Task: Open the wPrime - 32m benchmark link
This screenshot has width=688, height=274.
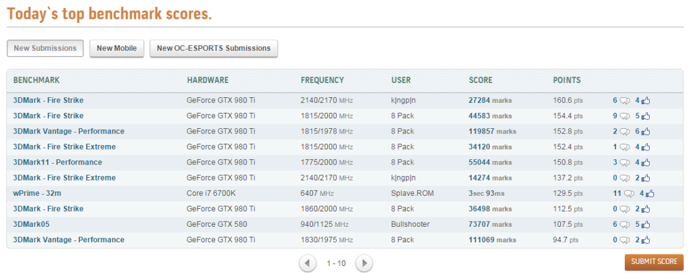Action: (34, 193)
